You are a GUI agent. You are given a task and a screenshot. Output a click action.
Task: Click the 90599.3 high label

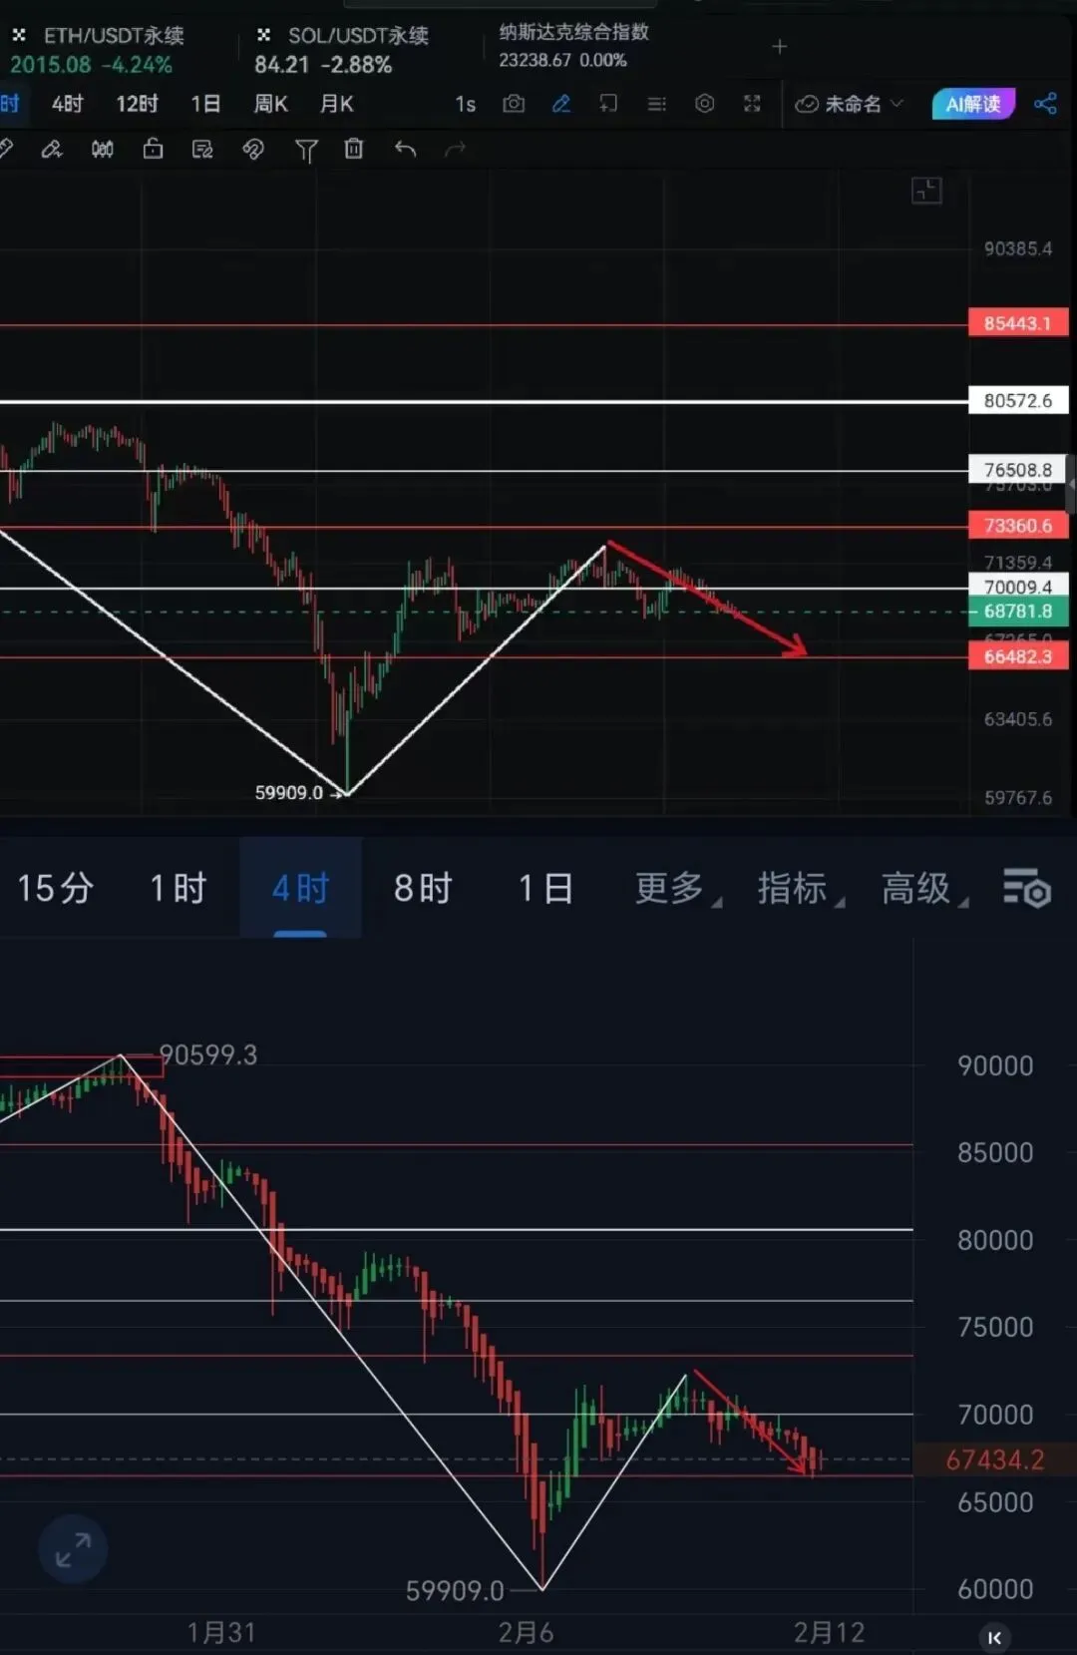point(208,1055)
